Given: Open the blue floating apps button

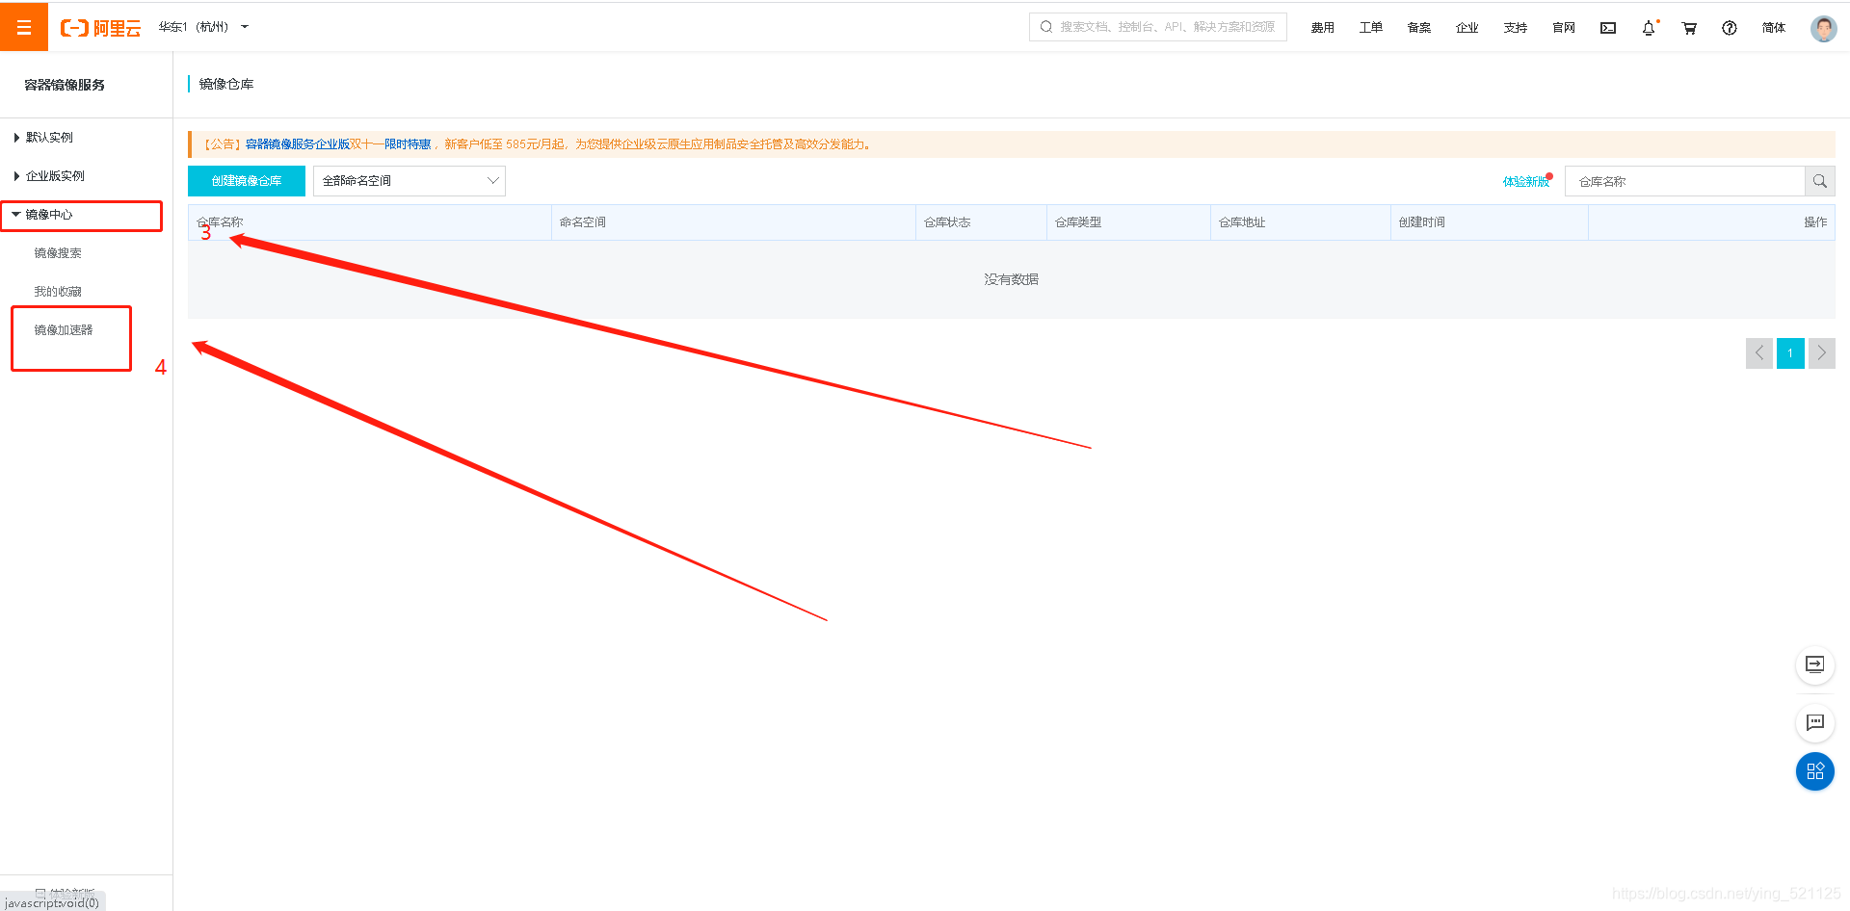Looking at the screenshot, I should coord(1815,771).
